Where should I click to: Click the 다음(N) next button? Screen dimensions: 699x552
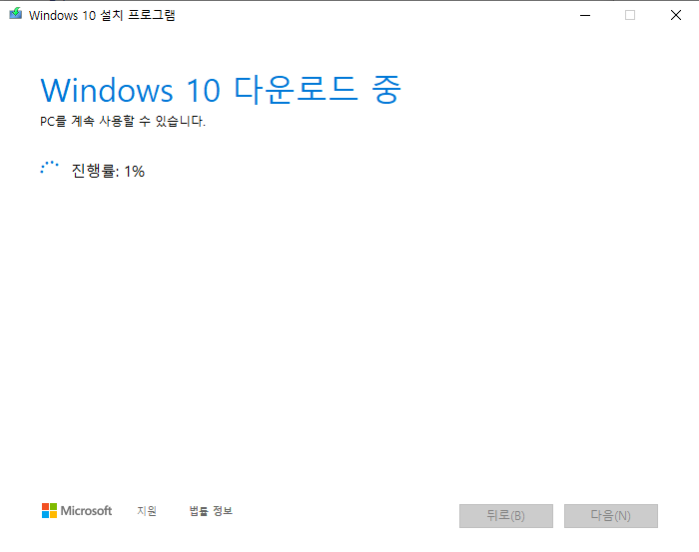tap(611, 516)
